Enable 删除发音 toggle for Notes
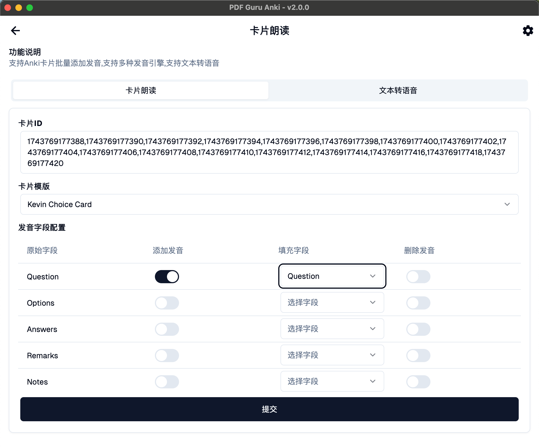This screenshot has width=539, height=447. point(418,382)
